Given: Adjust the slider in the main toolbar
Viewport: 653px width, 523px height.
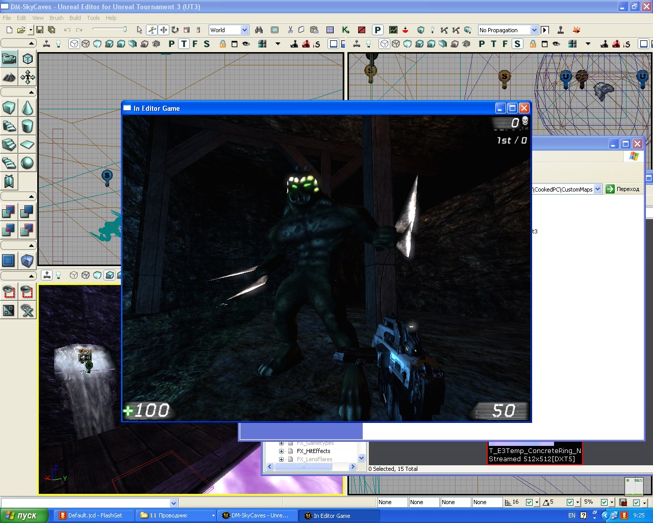Looking at the screenshot, I should (x=124, y=30).
